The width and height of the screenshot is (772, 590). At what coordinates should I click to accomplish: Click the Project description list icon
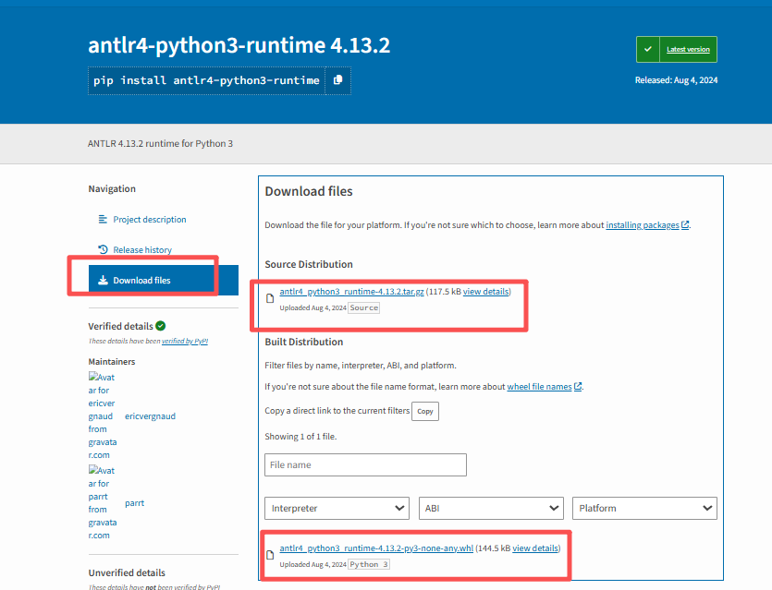click(103, 219)
